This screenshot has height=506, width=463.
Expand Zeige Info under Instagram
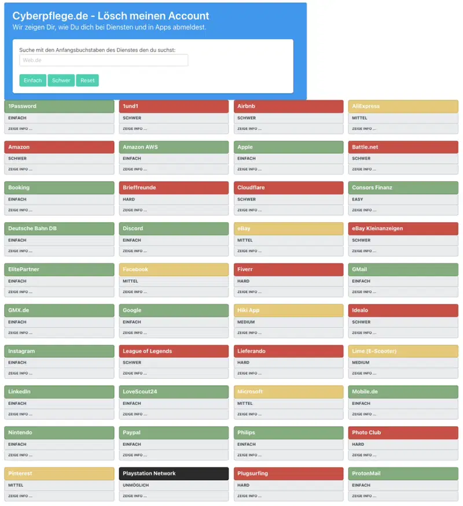click(59, 374)
